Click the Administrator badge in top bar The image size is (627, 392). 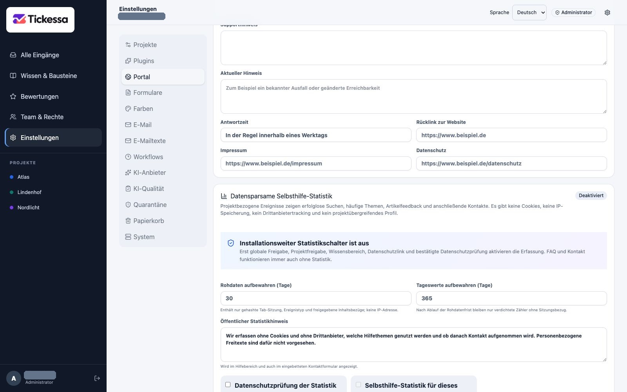(x=573, y=13)
